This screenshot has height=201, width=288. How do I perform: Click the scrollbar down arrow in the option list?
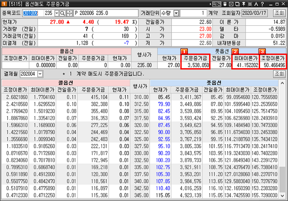tap(282, 196)
